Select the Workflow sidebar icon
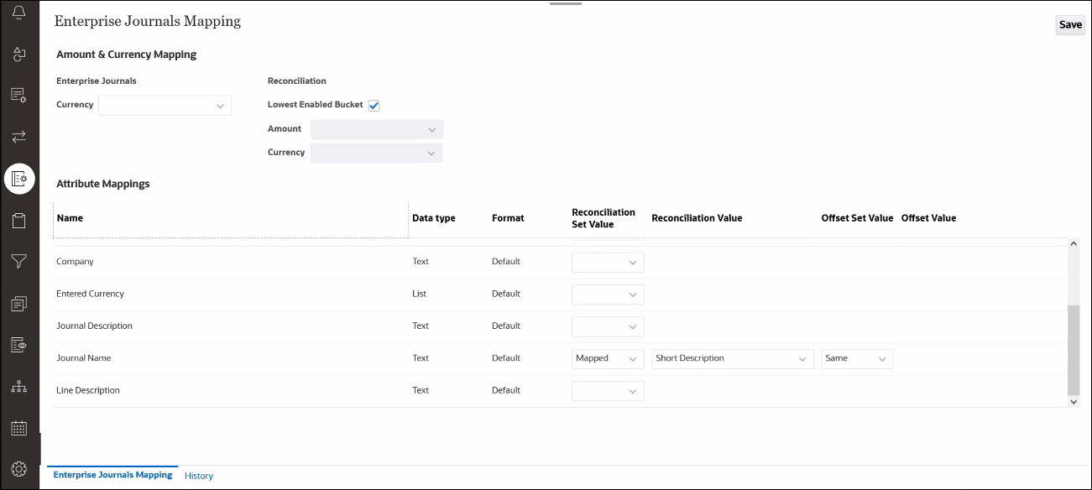Screen dimensions: 1092x490 point(18,53)
